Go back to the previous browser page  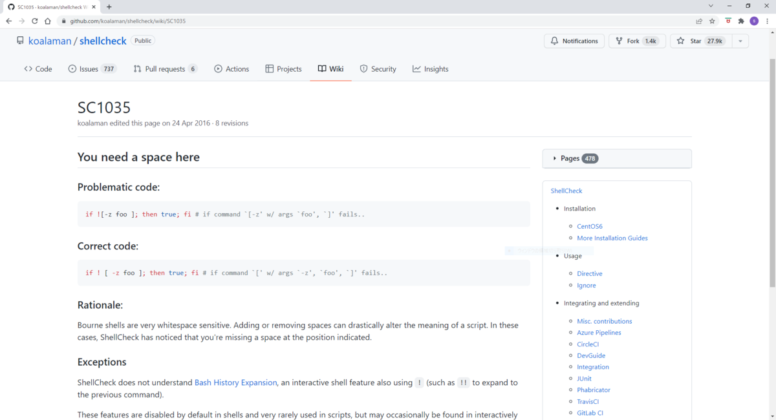pos(8,21)
